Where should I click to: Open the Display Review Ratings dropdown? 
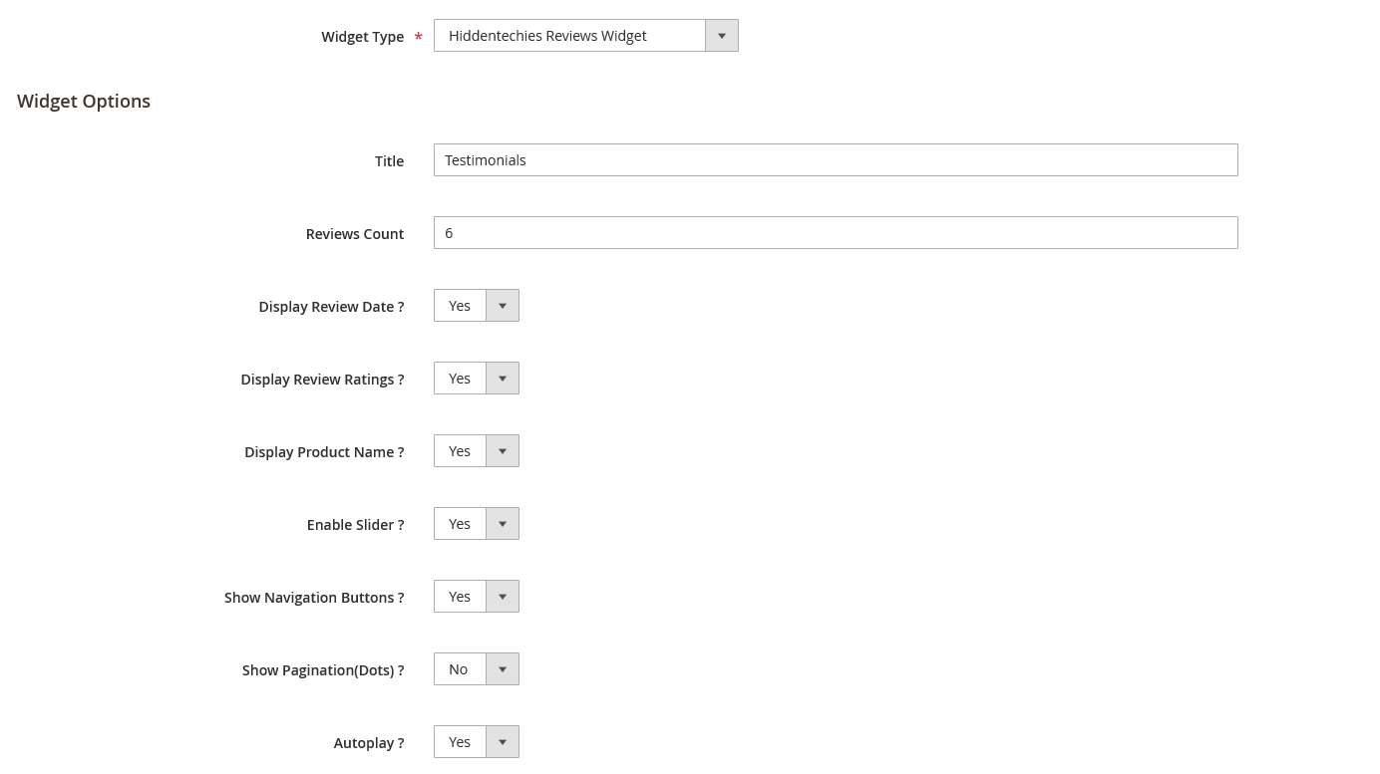[477, 379]
